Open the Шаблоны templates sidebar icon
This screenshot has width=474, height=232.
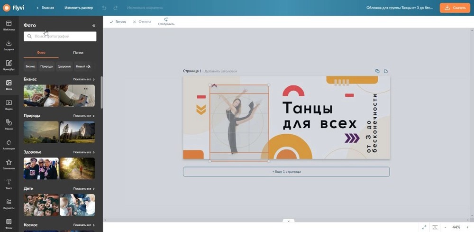coord(9,26)
